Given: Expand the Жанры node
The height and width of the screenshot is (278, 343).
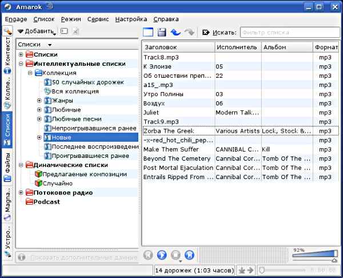Looking at the screenshot, I should [x=39, y=101].
